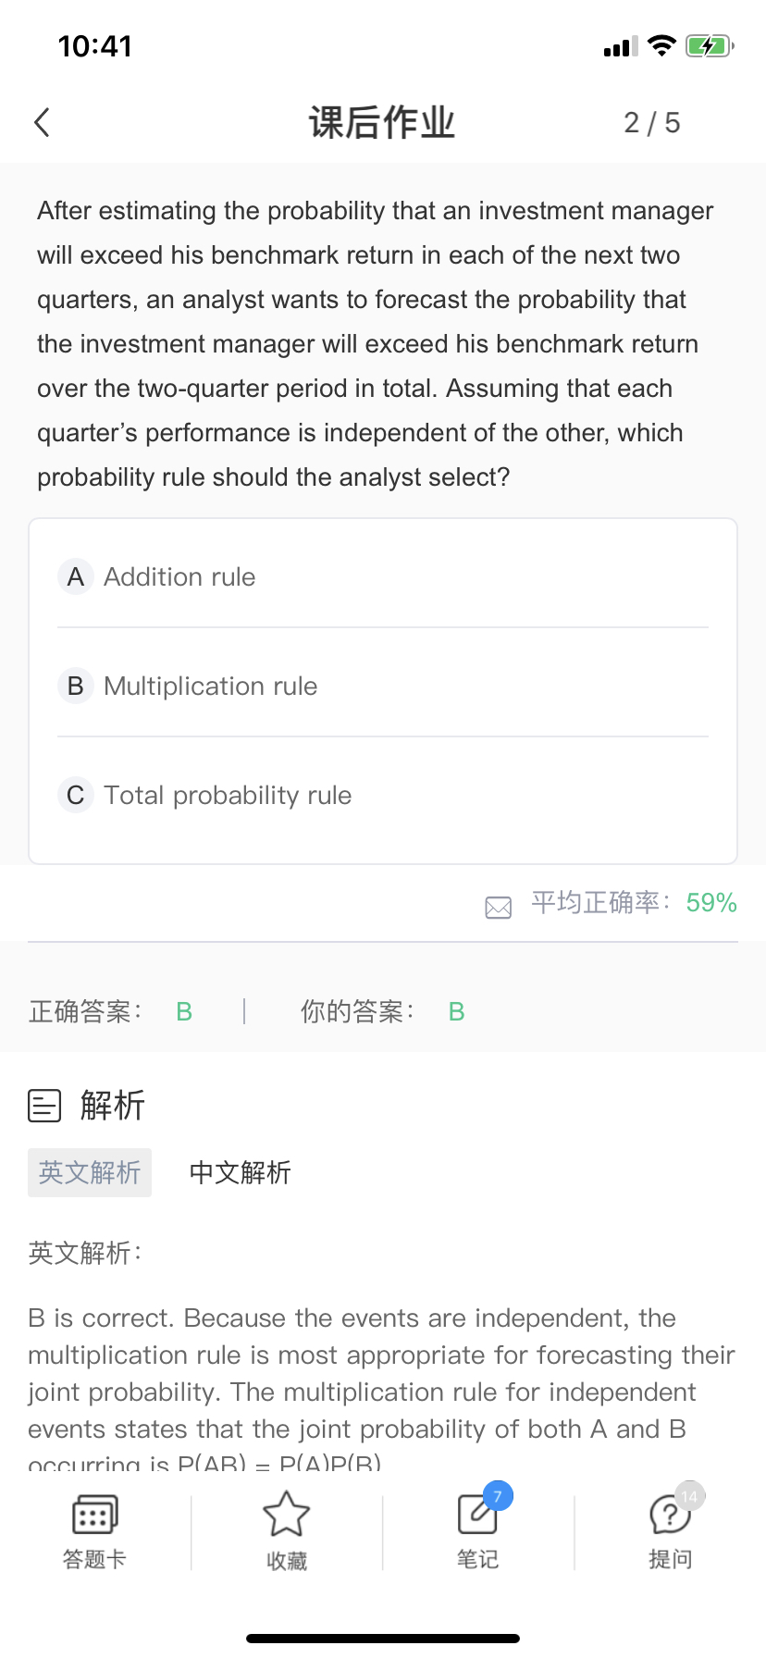Tap the star icon to favorite 收藏

(286, 1515)
